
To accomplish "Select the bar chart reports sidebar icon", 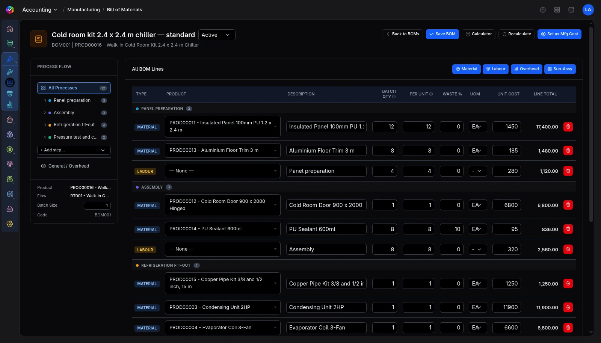I will coord(10,104).
